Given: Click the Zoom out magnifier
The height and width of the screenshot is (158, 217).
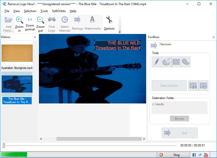Looking at the screenshot, I should 40,24.
